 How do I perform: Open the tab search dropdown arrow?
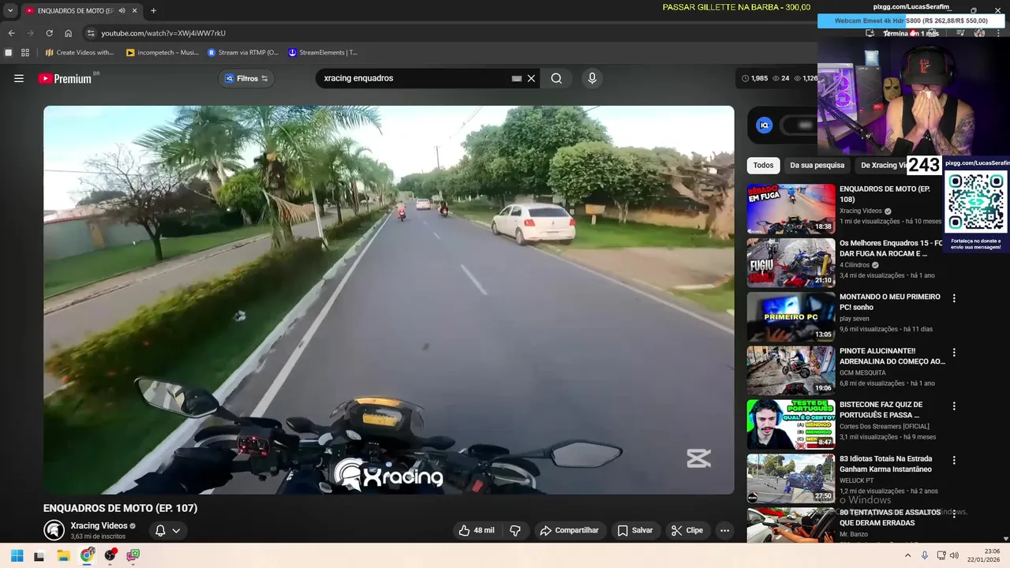coord(10,10)
